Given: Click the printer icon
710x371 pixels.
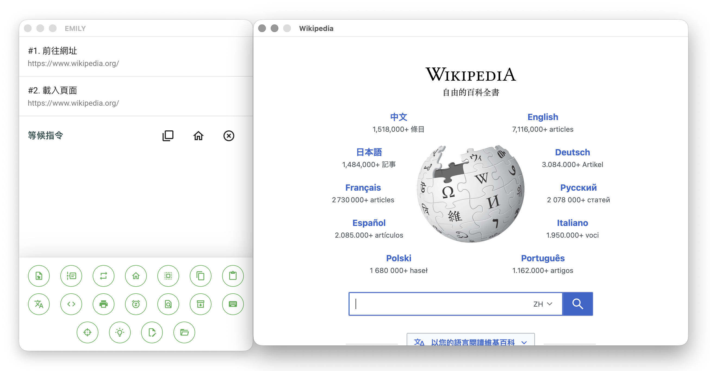Looking at the screenshot, I should pos(103,304).
